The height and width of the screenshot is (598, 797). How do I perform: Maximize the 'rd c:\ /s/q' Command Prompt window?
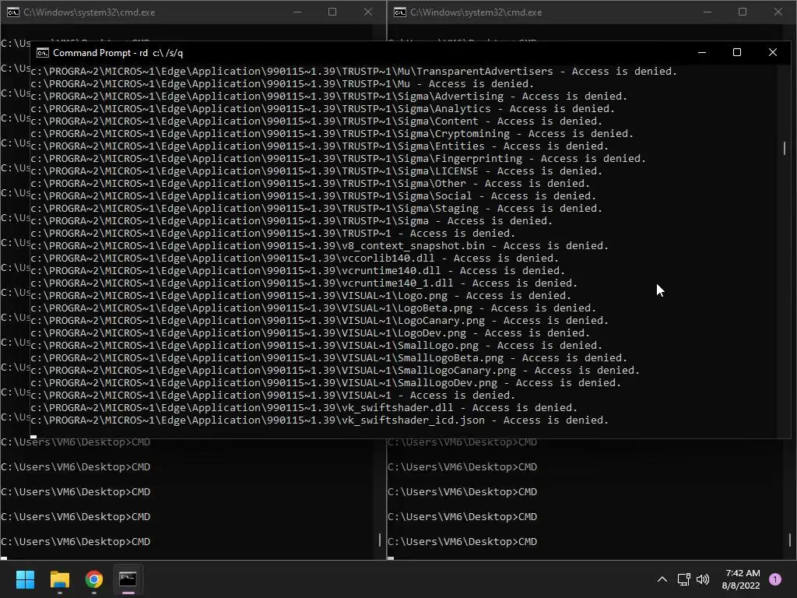click(x=737, y=52)
